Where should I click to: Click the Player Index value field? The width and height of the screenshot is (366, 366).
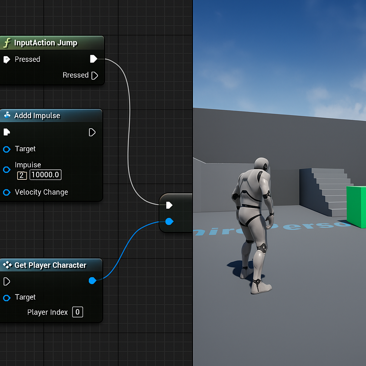pyautogui.click(x=77, y=312)
